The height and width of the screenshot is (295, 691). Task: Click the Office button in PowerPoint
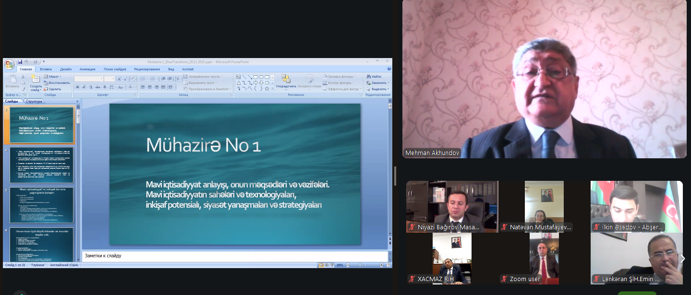(9, 64)
